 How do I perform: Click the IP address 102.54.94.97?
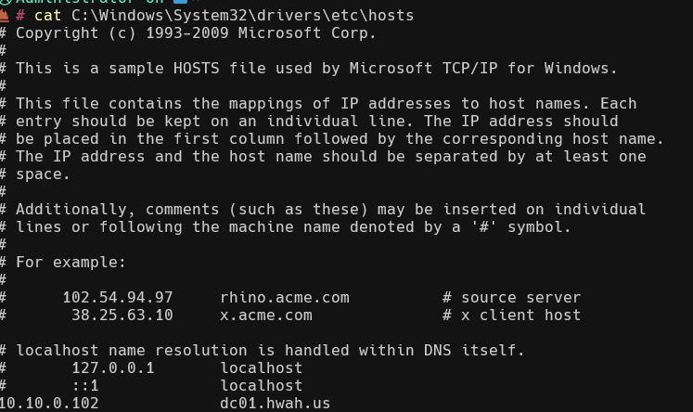(x=117, y=298)
